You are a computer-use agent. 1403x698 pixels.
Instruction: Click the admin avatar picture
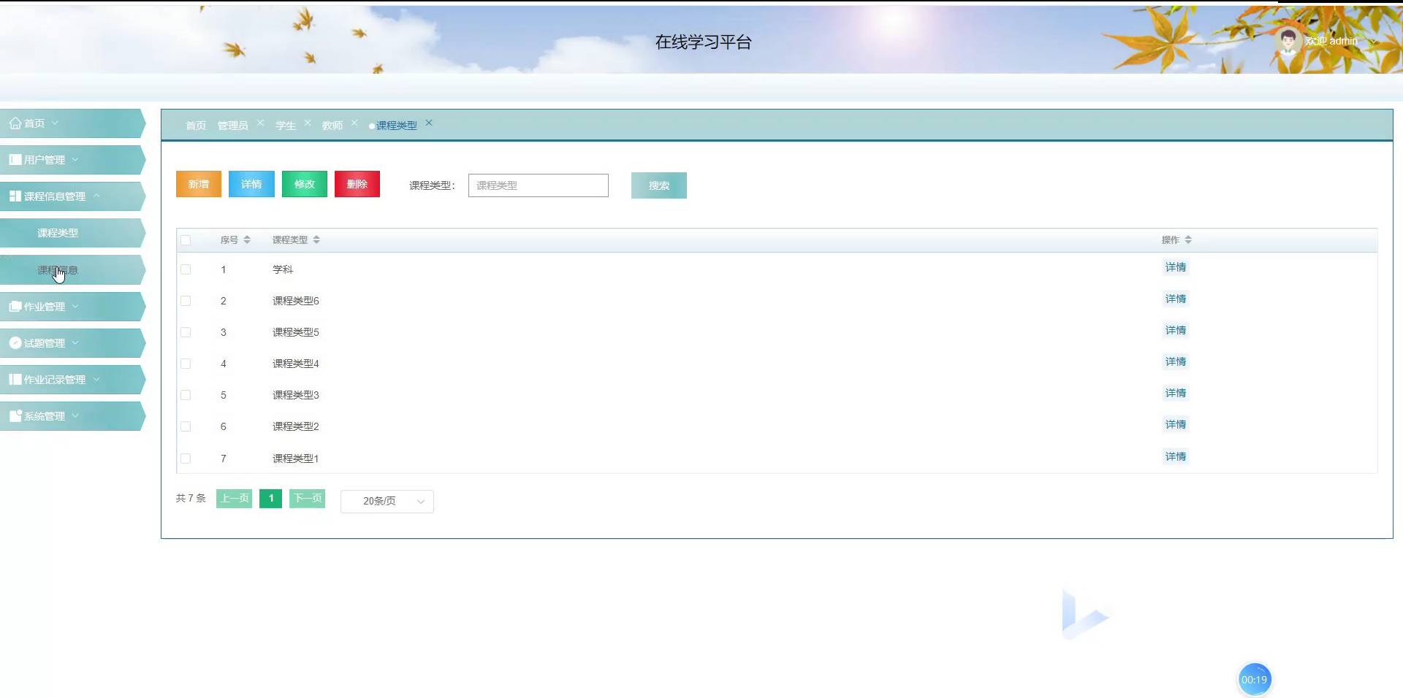1288,41
